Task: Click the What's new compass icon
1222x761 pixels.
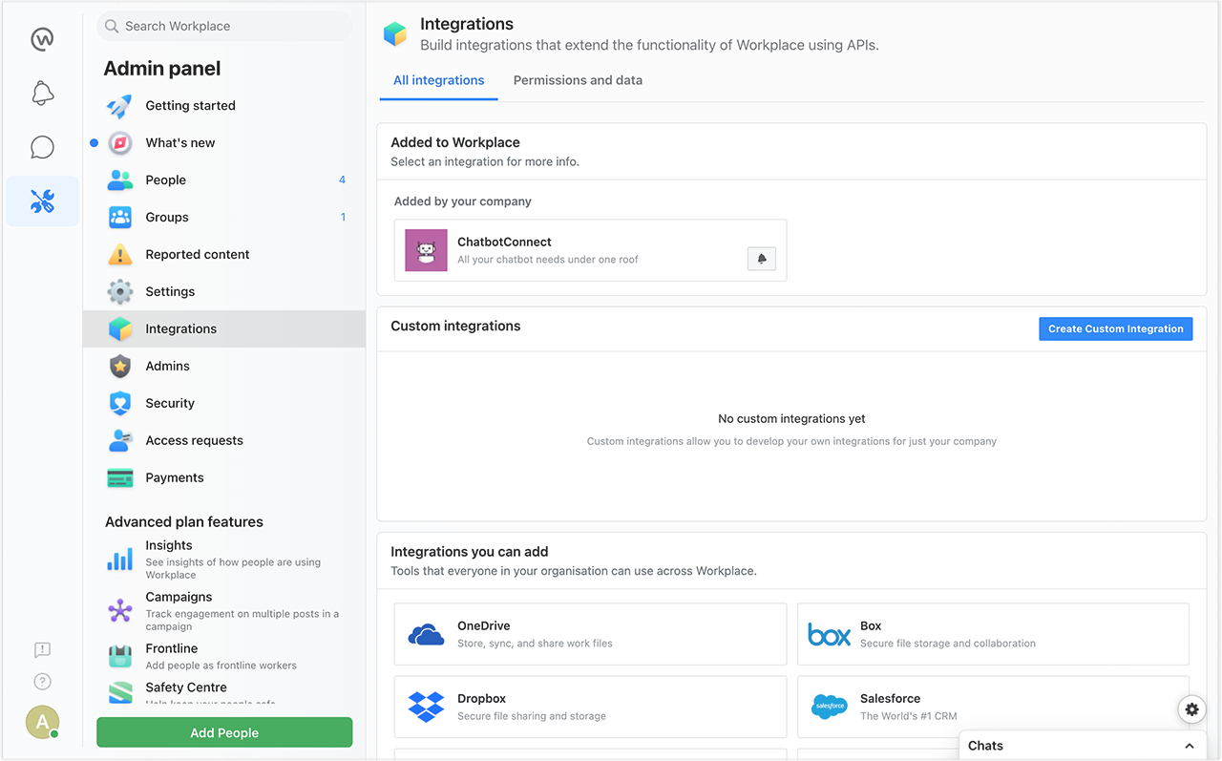Action: click(x=120, y=143)
